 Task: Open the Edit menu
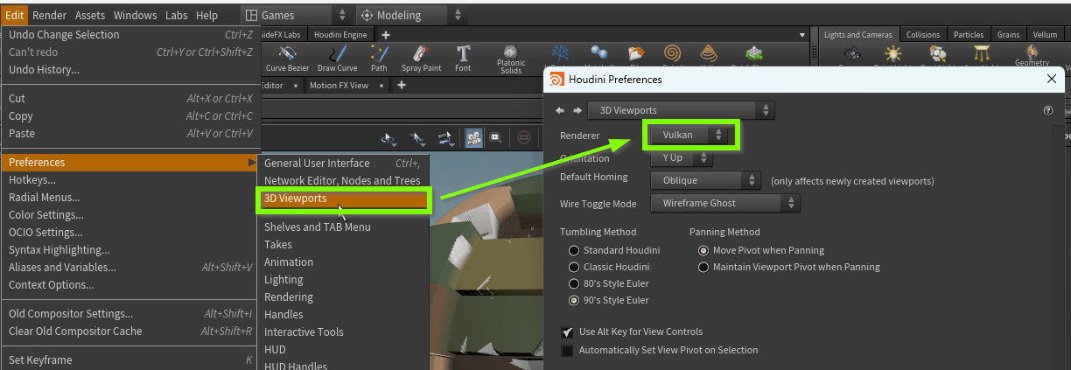[14, 15]
